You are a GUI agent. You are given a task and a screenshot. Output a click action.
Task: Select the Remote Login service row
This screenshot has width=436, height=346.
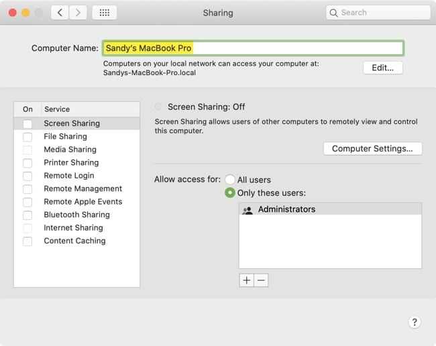click(76, 176)
